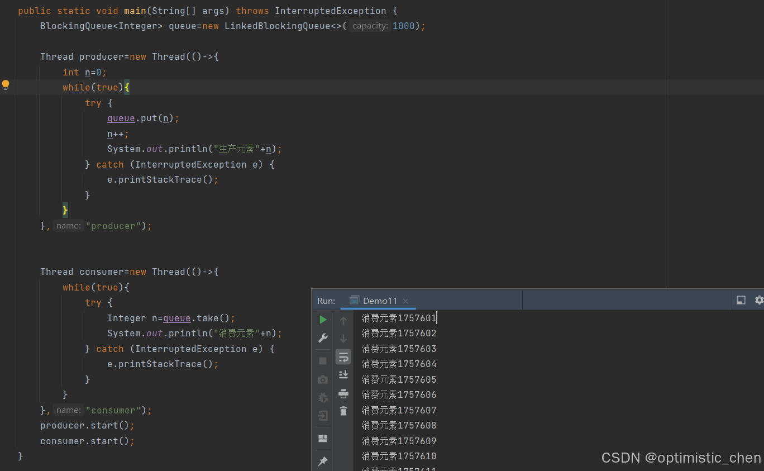Click the scroll-to-end console icon
The height and width of the screenshot is (471, 764).
(x=343, y=374)
